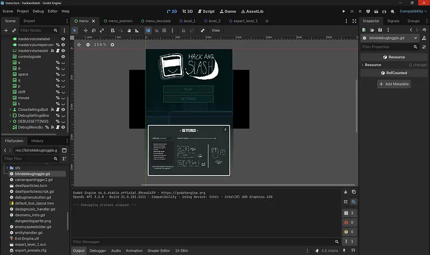
Task: Click the Add Metadata button
Action: click(394, 84)
